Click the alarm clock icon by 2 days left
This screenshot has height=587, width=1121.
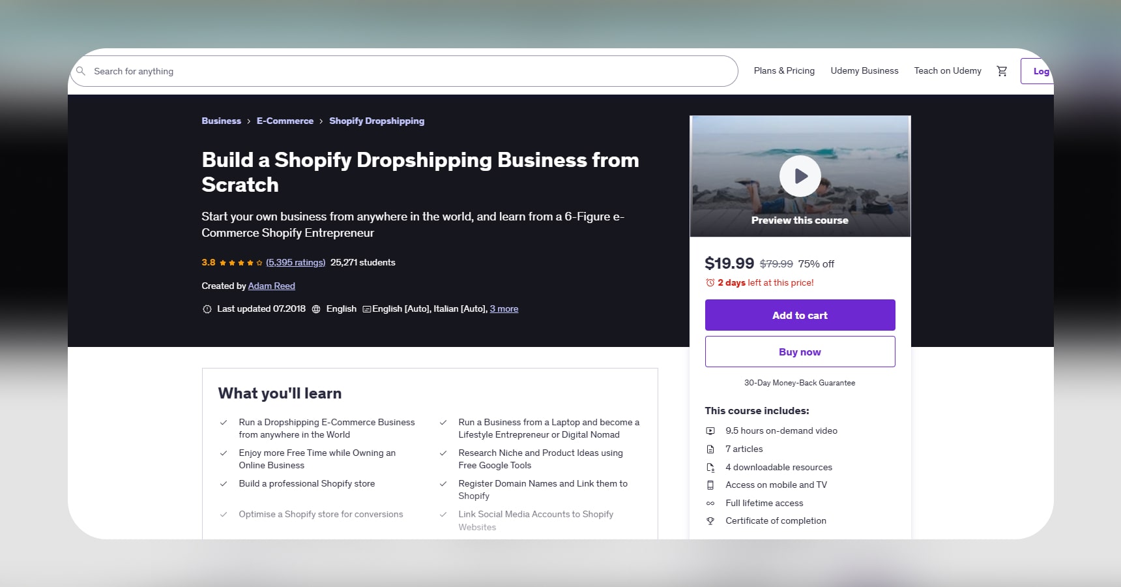point(710,282)
